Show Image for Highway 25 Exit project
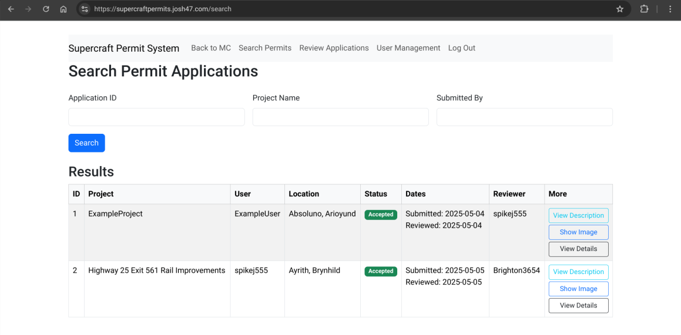 click(x=578, y=289)
